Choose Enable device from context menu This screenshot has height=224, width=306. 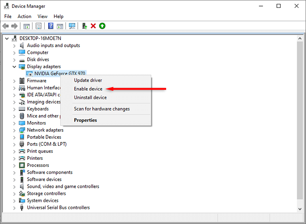point(88,89)
